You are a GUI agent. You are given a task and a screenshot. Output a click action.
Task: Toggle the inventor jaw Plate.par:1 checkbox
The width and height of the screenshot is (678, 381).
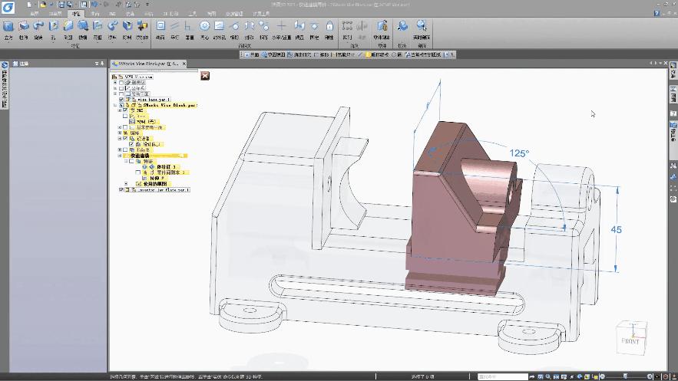coord(121,189)
